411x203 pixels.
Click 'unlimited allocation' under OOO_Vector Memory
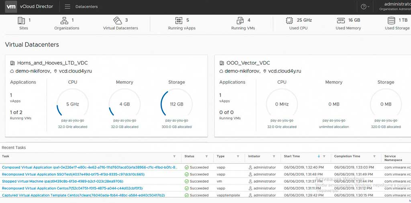pyautogui.click(x=334, y=127)
